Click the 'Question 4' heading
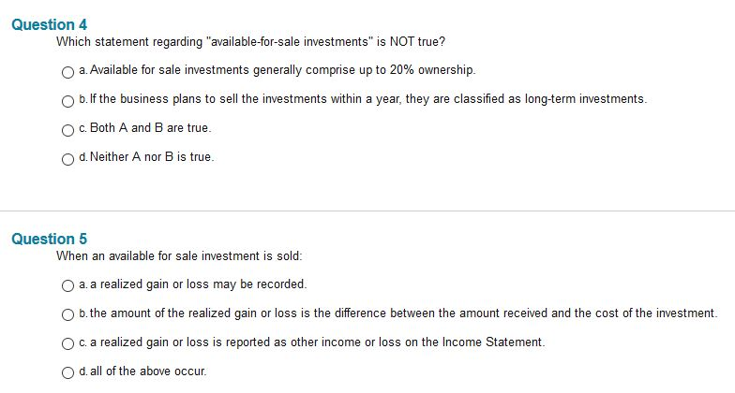 (49, 24)
